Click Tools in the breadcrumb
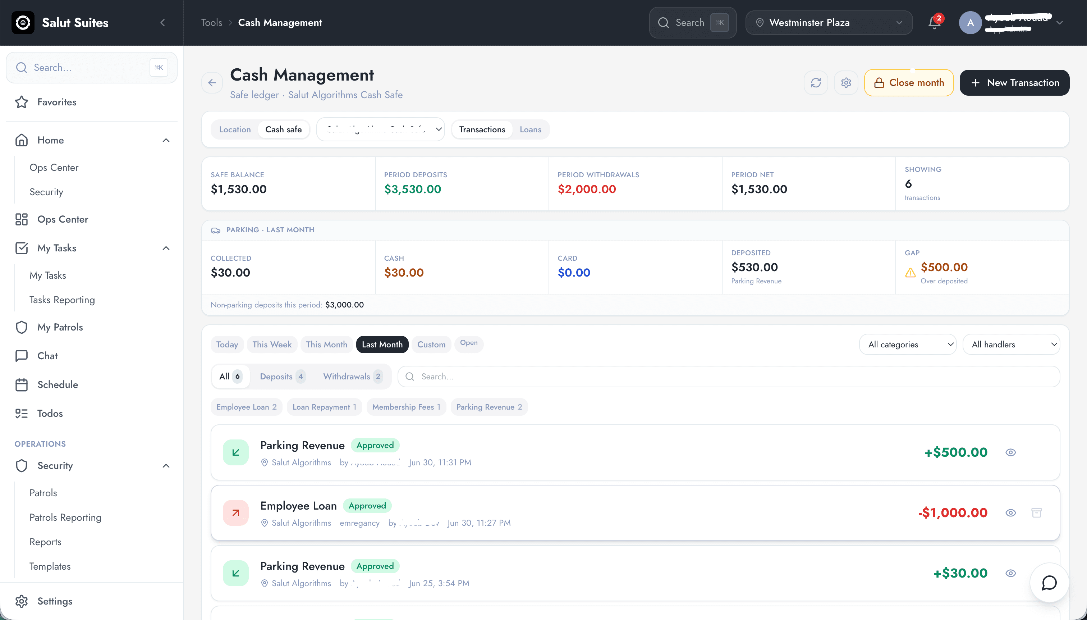This screenshot has height=620, width=1087. [x=211, y=23]
